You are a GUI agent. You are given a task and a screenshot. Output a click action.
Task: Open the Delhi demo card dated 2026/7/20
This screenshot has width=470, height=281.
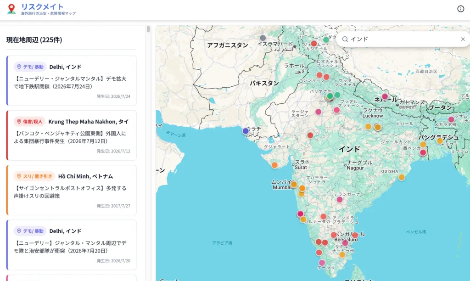click(71, 245)
